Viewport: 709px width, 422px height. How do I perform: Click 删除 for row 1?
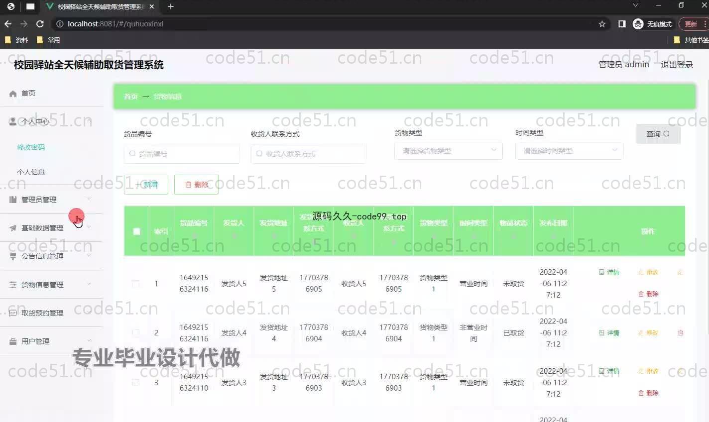(648, 294)
